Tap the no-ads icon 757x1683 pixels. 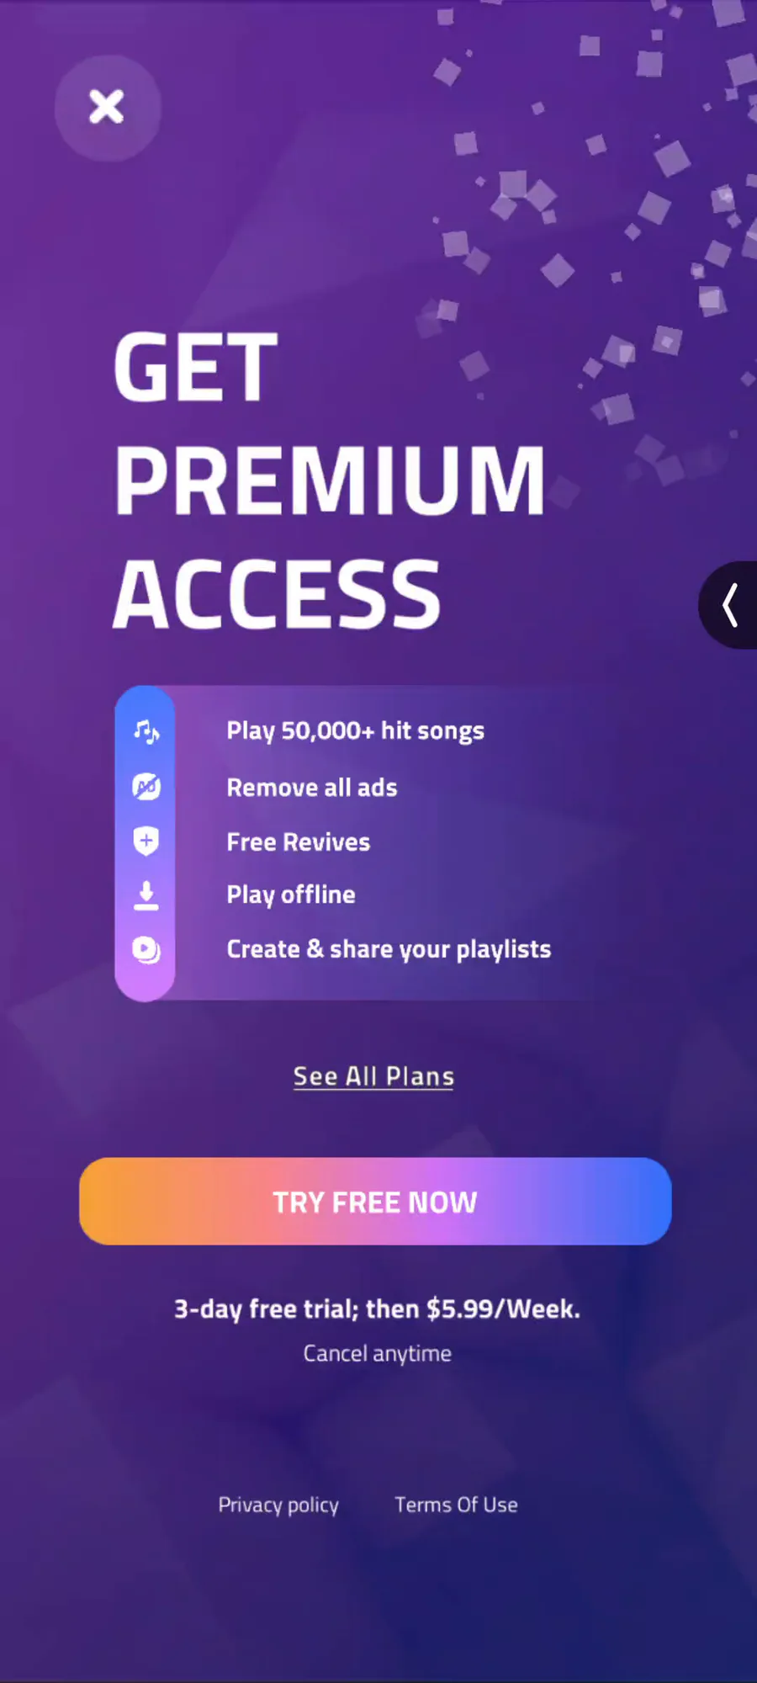click(x=146, y=787)
